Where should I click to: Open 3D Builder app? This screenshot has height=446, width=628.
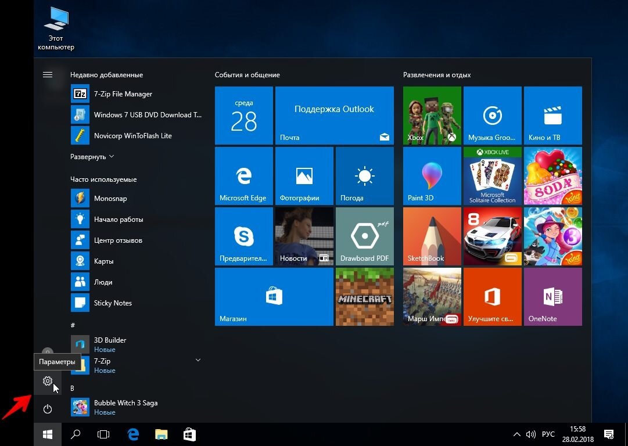[x=136, y=344]
